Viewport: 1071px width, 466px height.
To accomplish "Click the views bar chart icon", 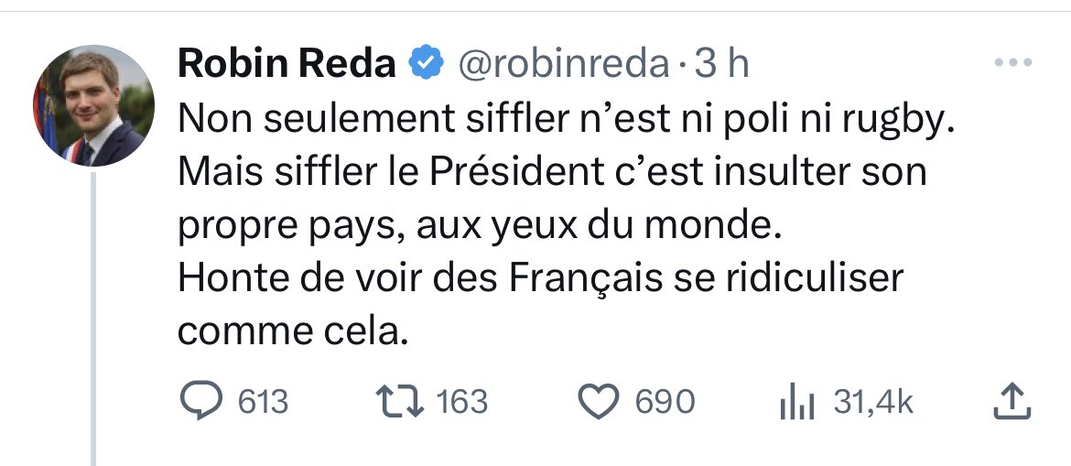I will [x=795, y=404].
